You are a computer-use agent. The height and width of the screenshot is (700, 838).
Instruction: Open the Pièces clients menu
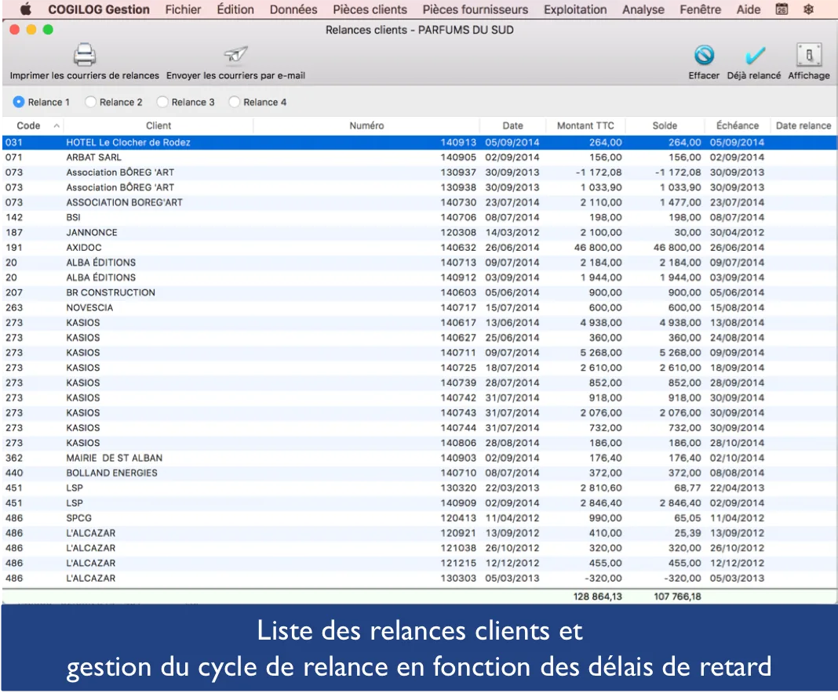tap(370, 9)
